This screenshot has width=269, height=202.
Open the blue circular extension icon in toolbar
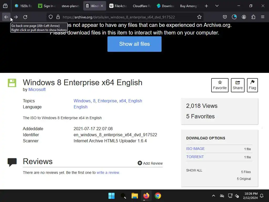tap(234, 17)
